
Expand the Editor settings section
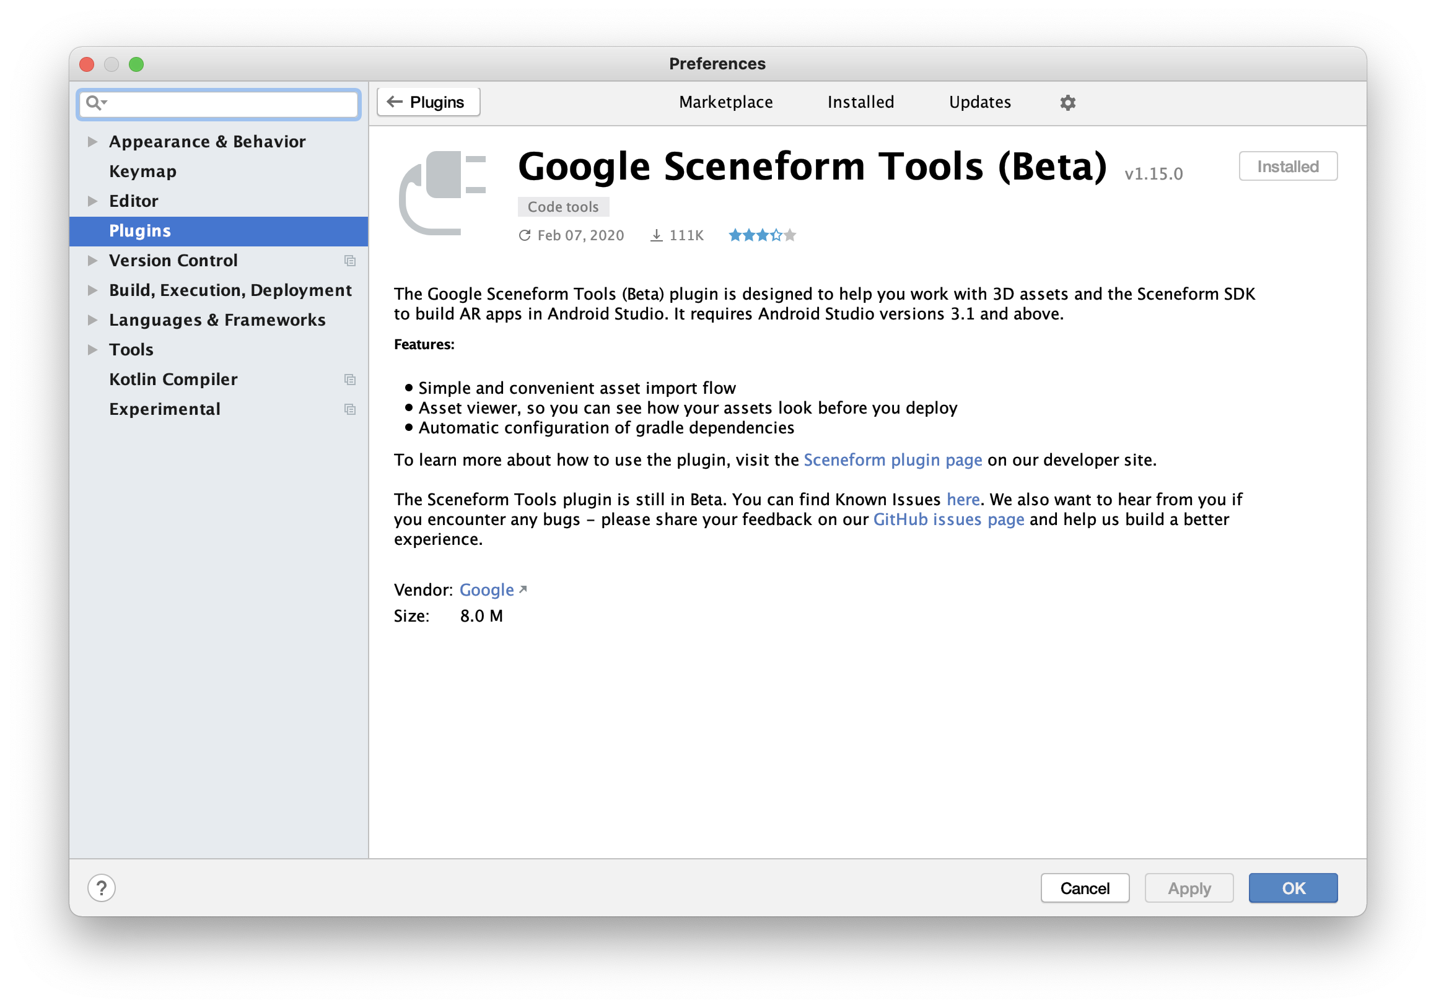click(x=92, y=201)
